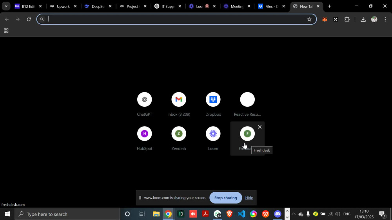Screen dimensions: 392x220
Task: Open Cortana circle on taskbar
Action: pos(127,214)
